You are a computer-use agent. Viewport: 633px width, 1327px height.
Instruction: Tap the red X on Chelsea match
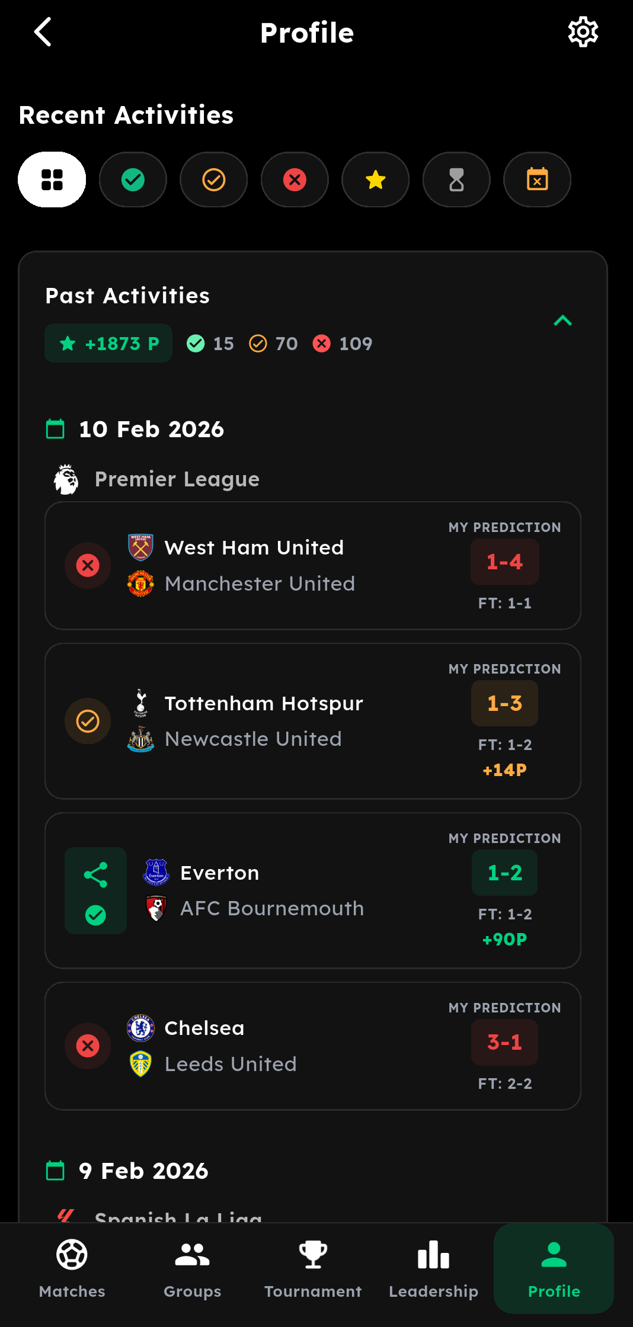click(88, 1046)
